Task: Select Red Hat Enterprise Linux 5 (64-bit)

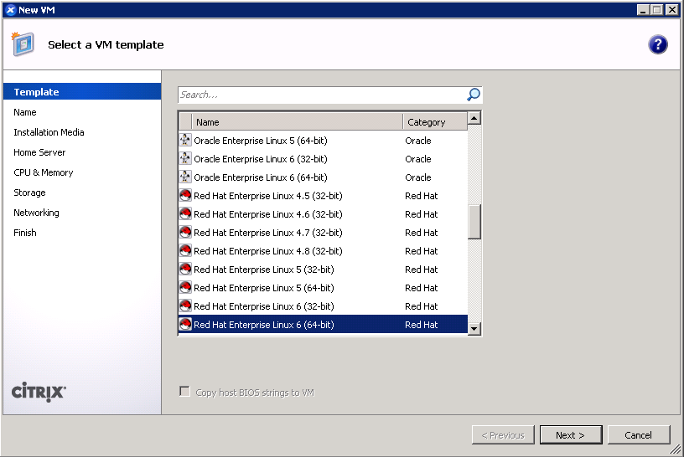Action: 324,288
